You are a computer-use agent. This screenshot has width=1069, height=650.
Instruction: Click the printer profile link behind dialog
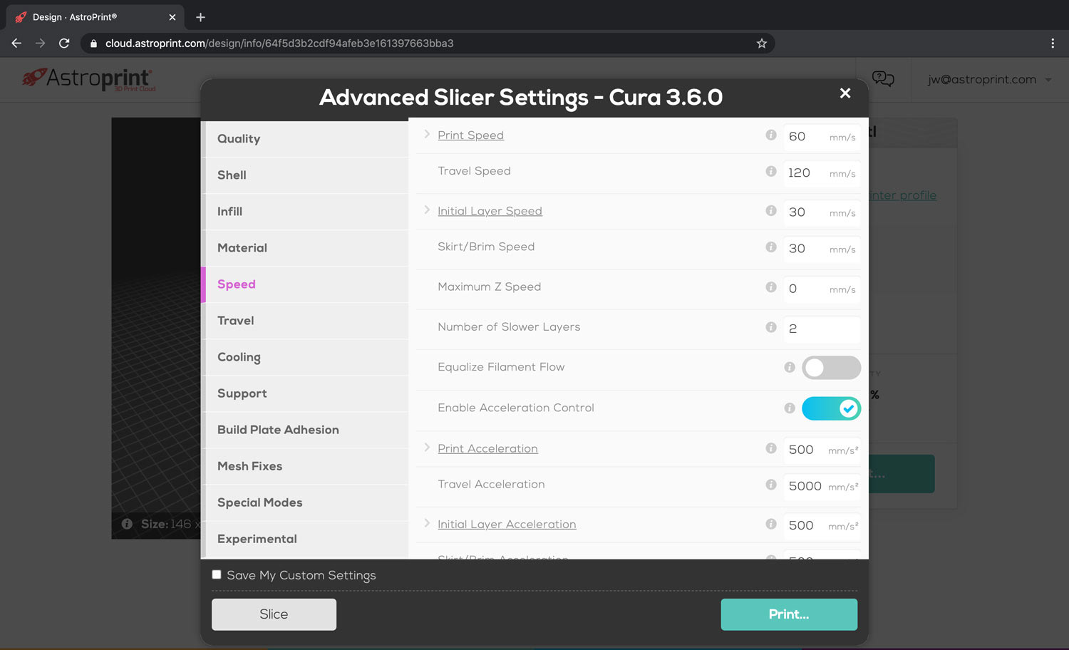[902, 195]
